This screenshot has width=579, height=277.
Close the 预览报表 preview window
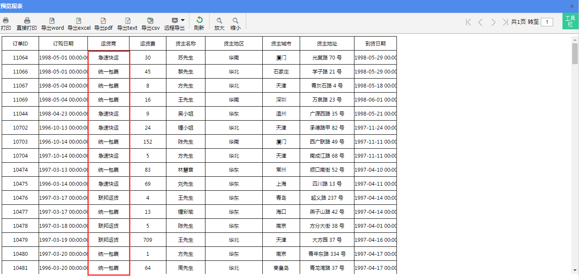572,6
